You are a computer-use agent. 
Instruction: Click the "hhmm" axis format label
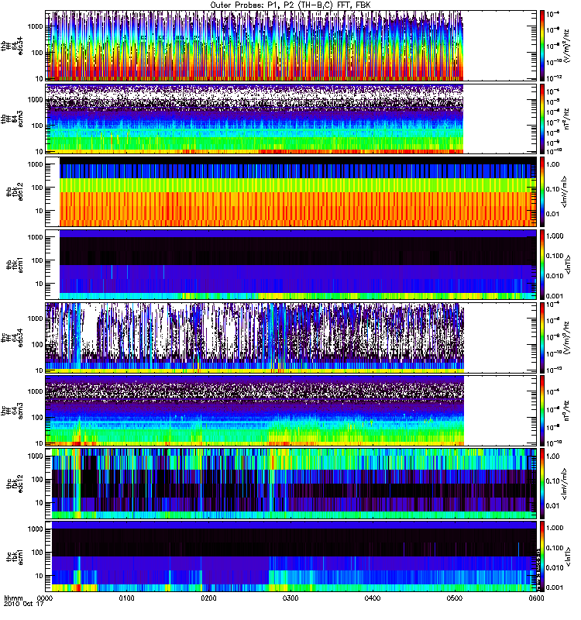coord(13,598)
